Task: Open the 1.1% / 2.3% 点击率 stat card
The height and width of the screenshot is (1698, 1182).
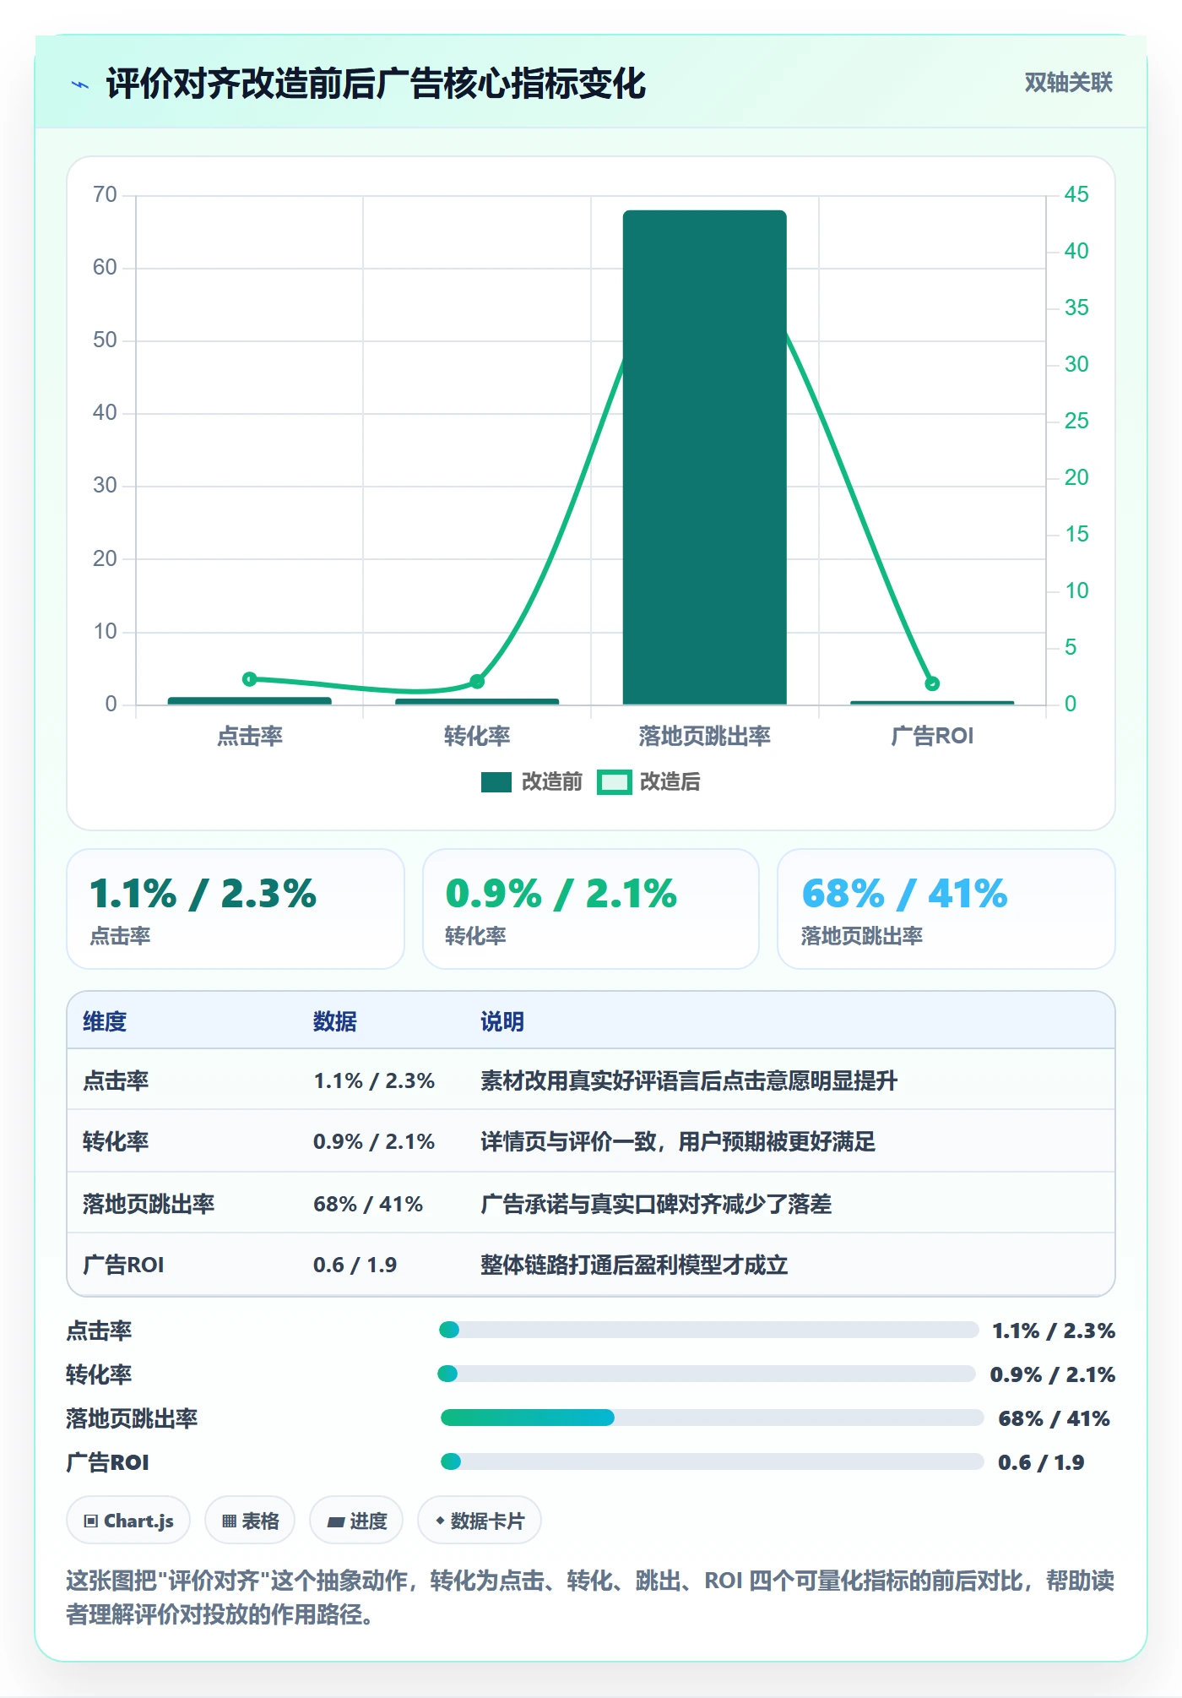Action: (x=236, y=909)
